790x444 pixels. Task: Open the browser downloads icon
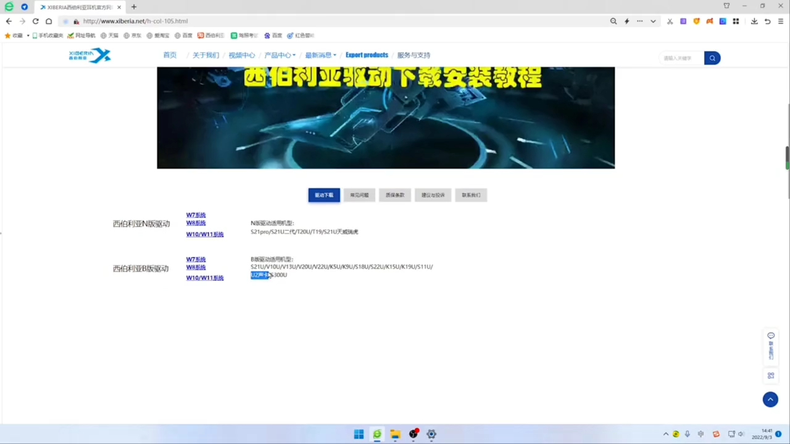754,21
